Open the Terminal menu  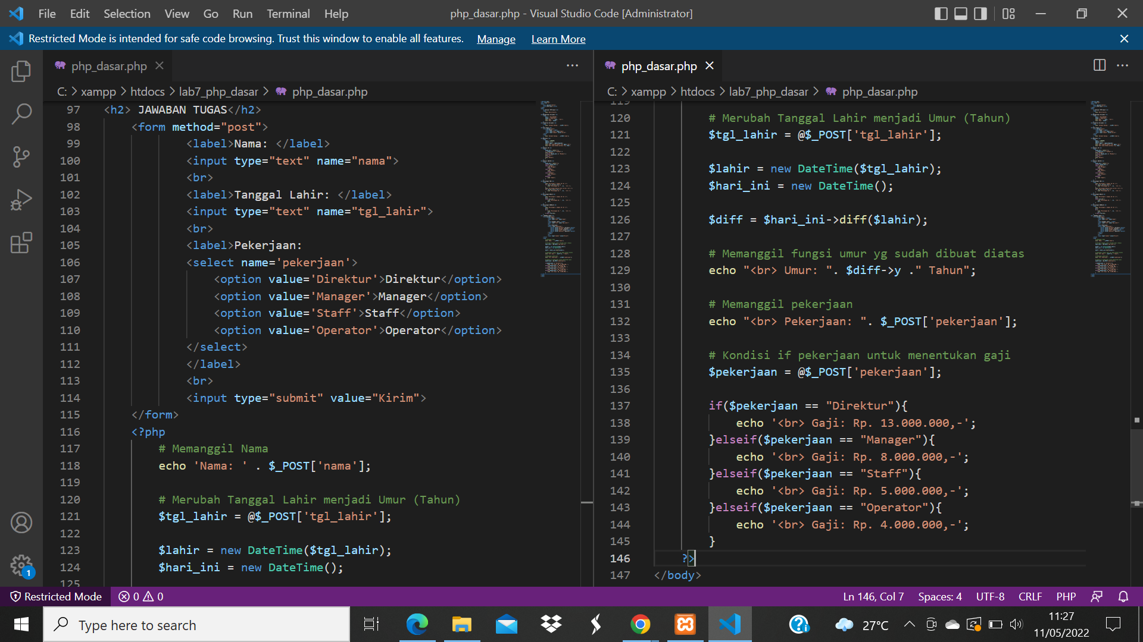click(x=288, y=13)
